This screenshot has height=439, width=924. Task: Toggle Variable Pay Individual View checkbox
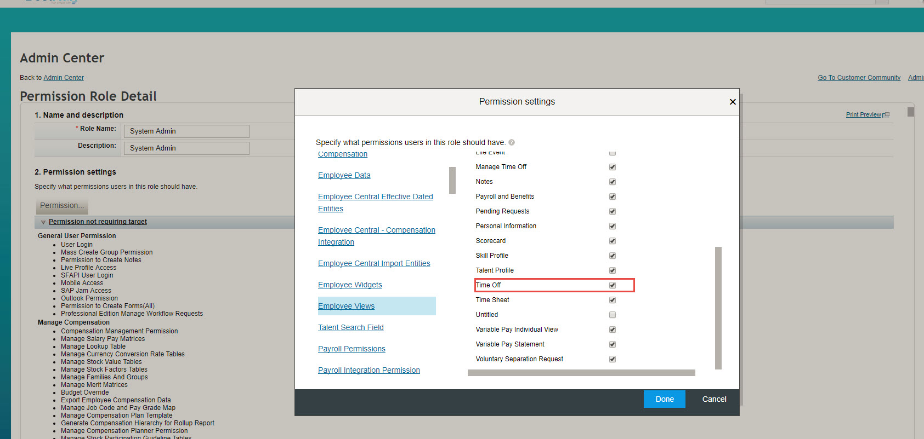pos(613,330)
